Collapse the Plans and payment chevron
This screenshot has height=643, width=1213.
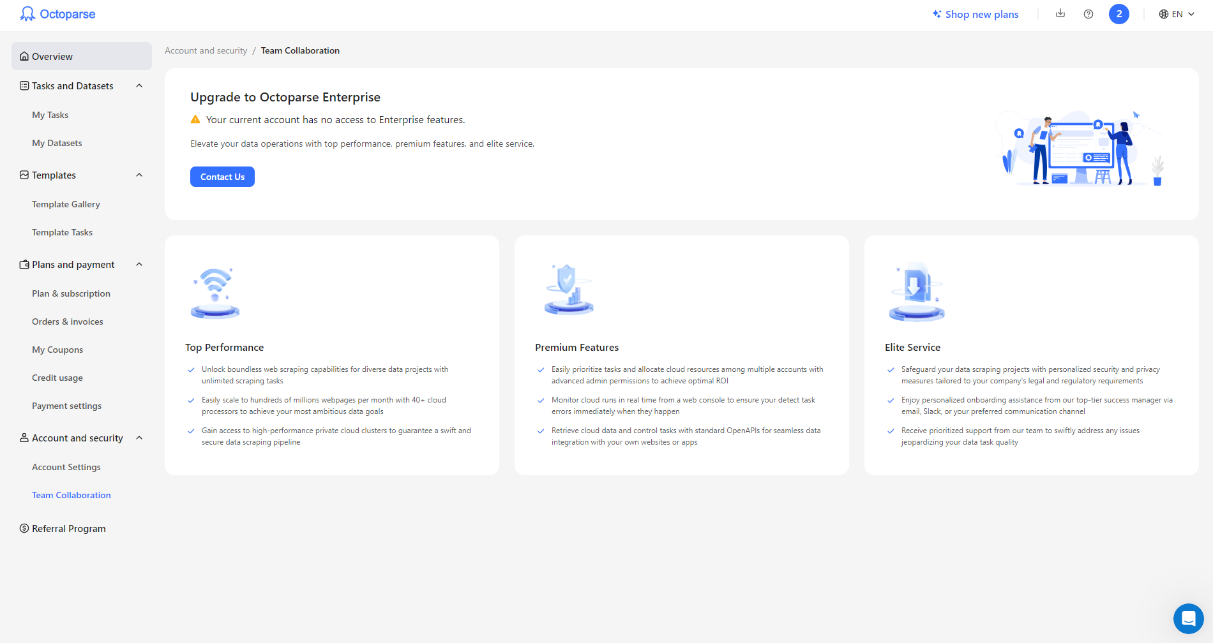(x=139, y=264)
